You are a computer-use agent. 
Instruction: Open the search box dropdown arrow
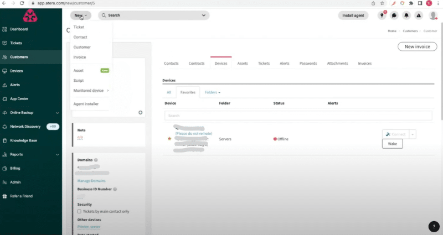[203, 15]
